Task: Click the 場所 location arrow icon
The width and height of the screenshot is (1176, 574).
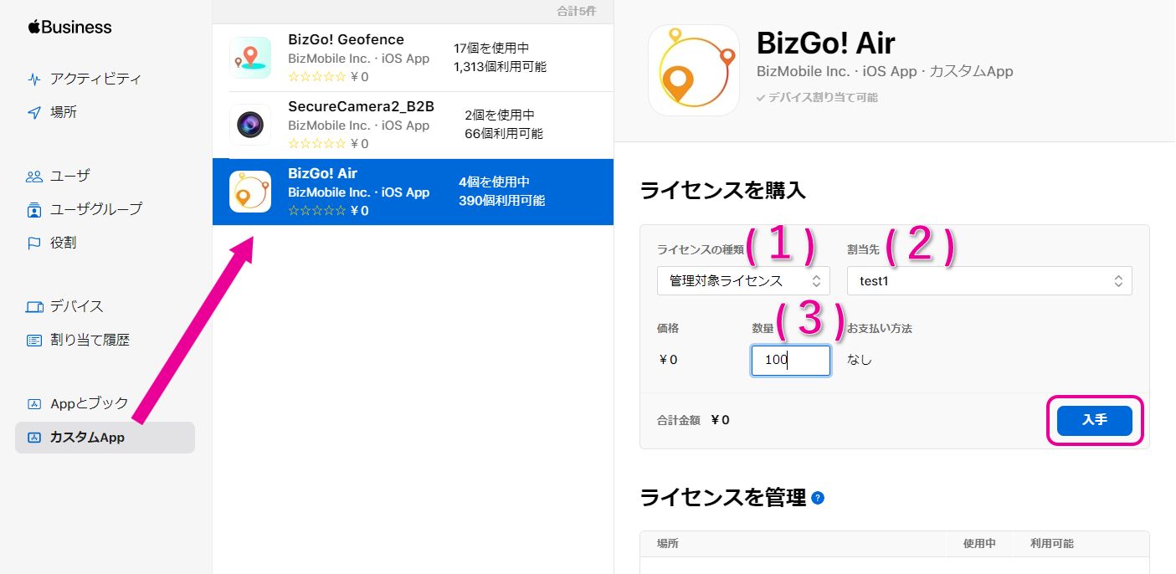Action: 34,113
